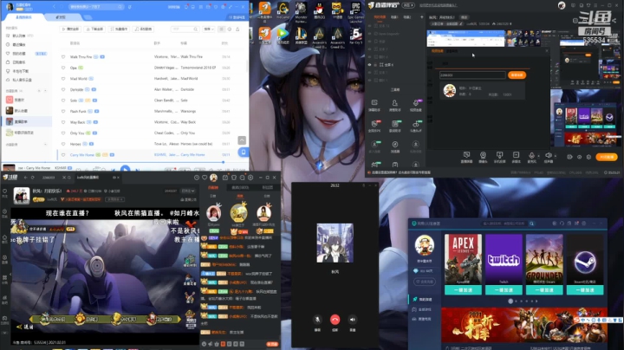
Task: Click the 多媒体 media source icon
Action: (516, 157)
